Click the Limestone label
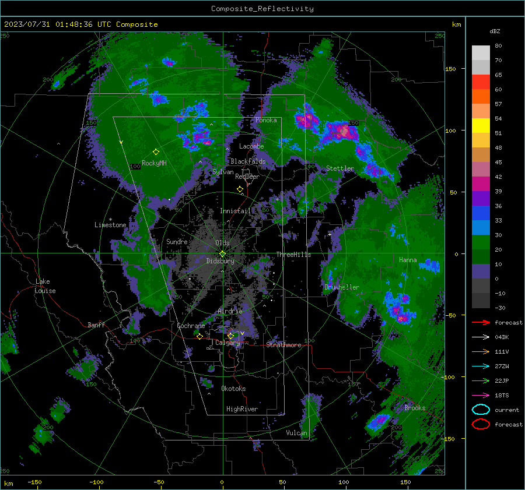Image resolution: width=525 pixels, height=490 pixels. [x=110, y=225]
